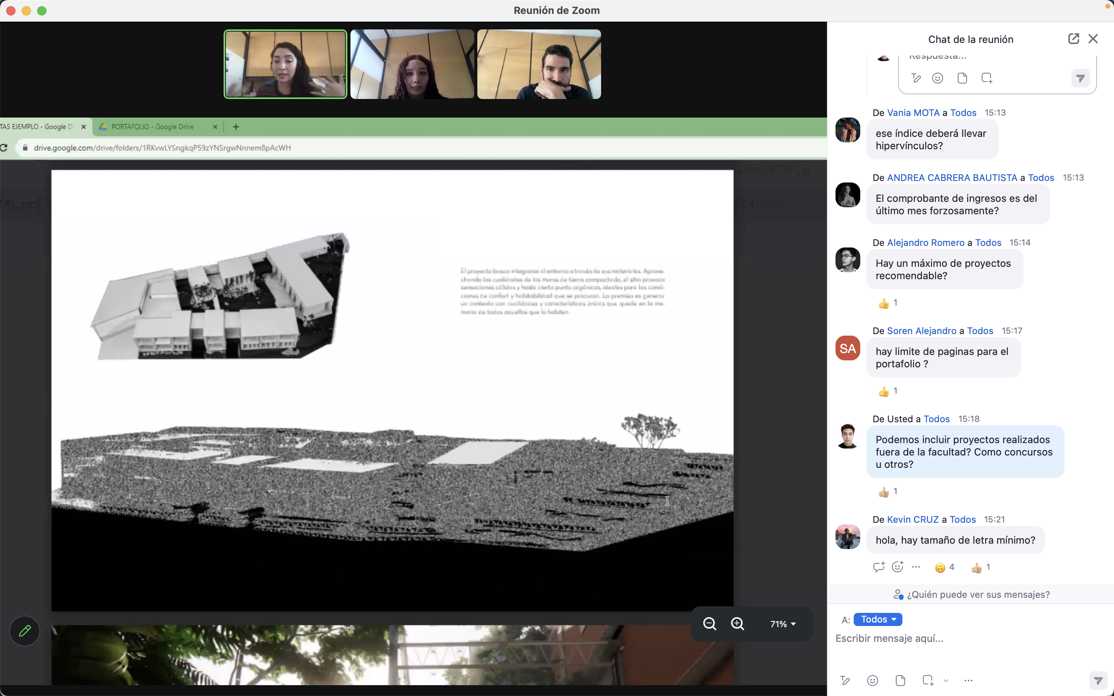Viewport: 1114px width, 696px height.
Task: Toggle upside-down face reaction with 4 count
Action: click(x=945, y=568)
